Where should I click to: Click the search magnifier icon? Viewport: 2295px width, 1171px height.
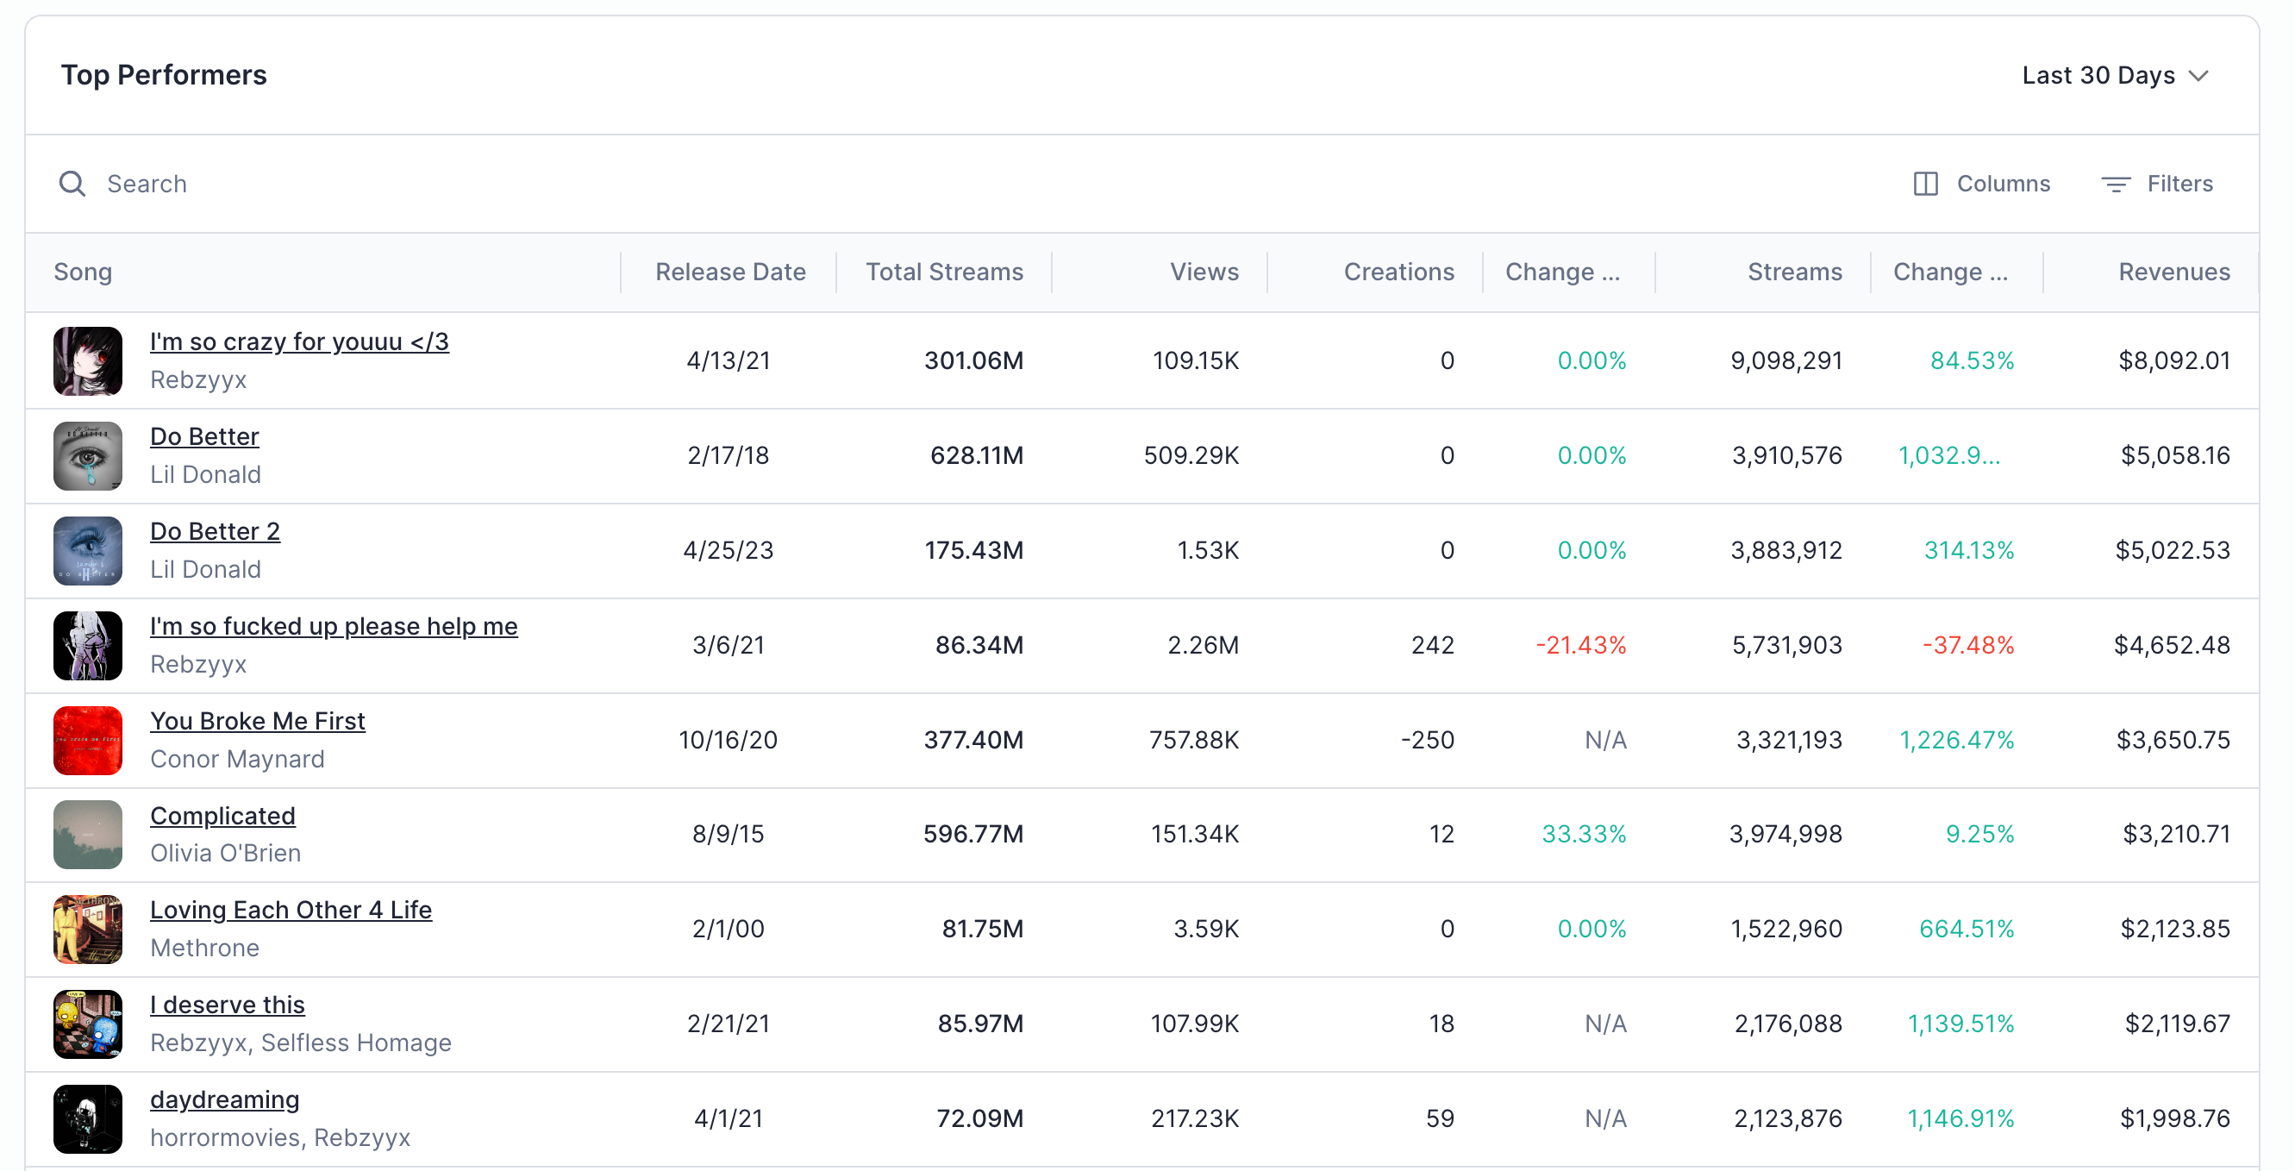point(72,184)
